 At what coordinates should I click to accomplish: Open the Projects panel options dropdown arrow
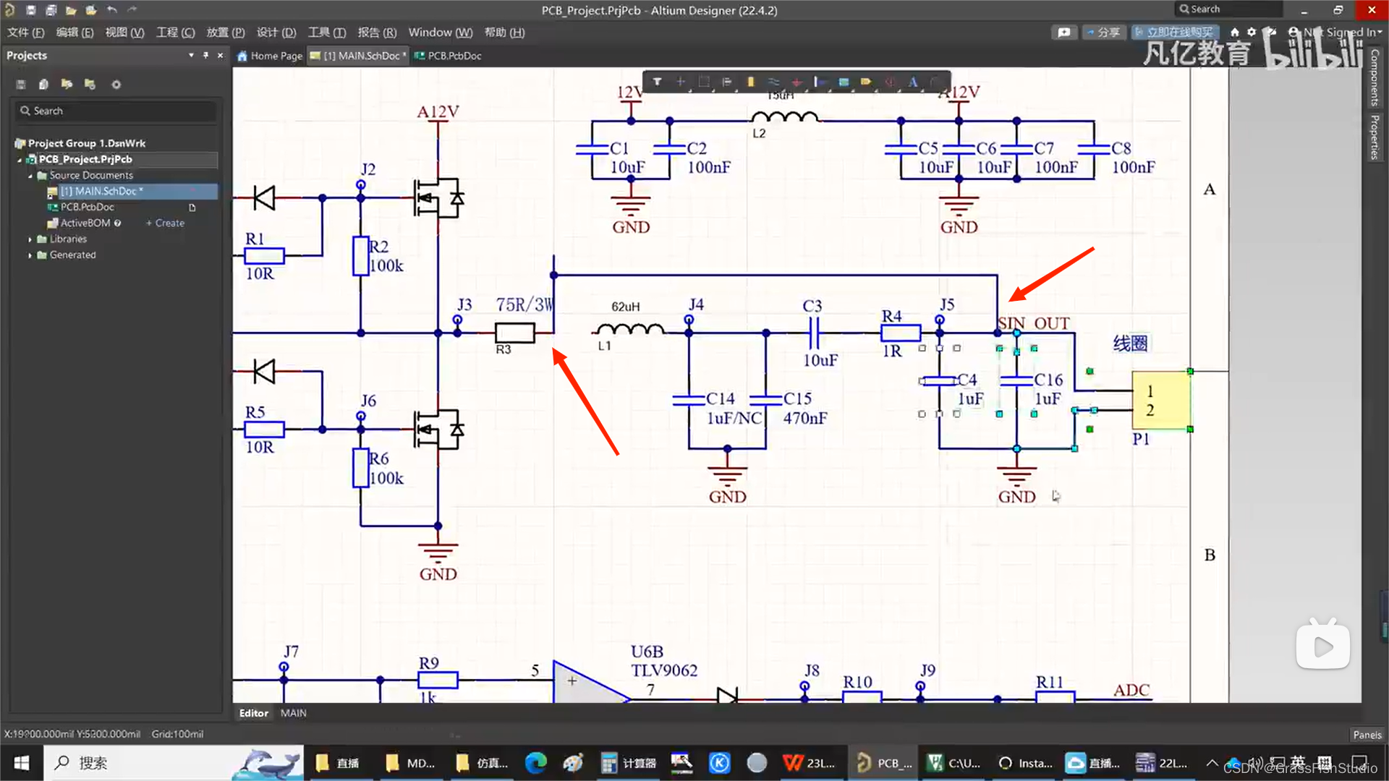click(191, 56)
